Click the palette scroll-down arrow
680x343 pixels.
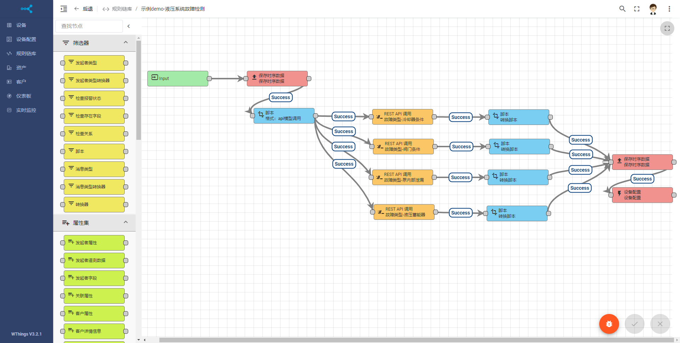pyautogui.click(x=138, y=340)
